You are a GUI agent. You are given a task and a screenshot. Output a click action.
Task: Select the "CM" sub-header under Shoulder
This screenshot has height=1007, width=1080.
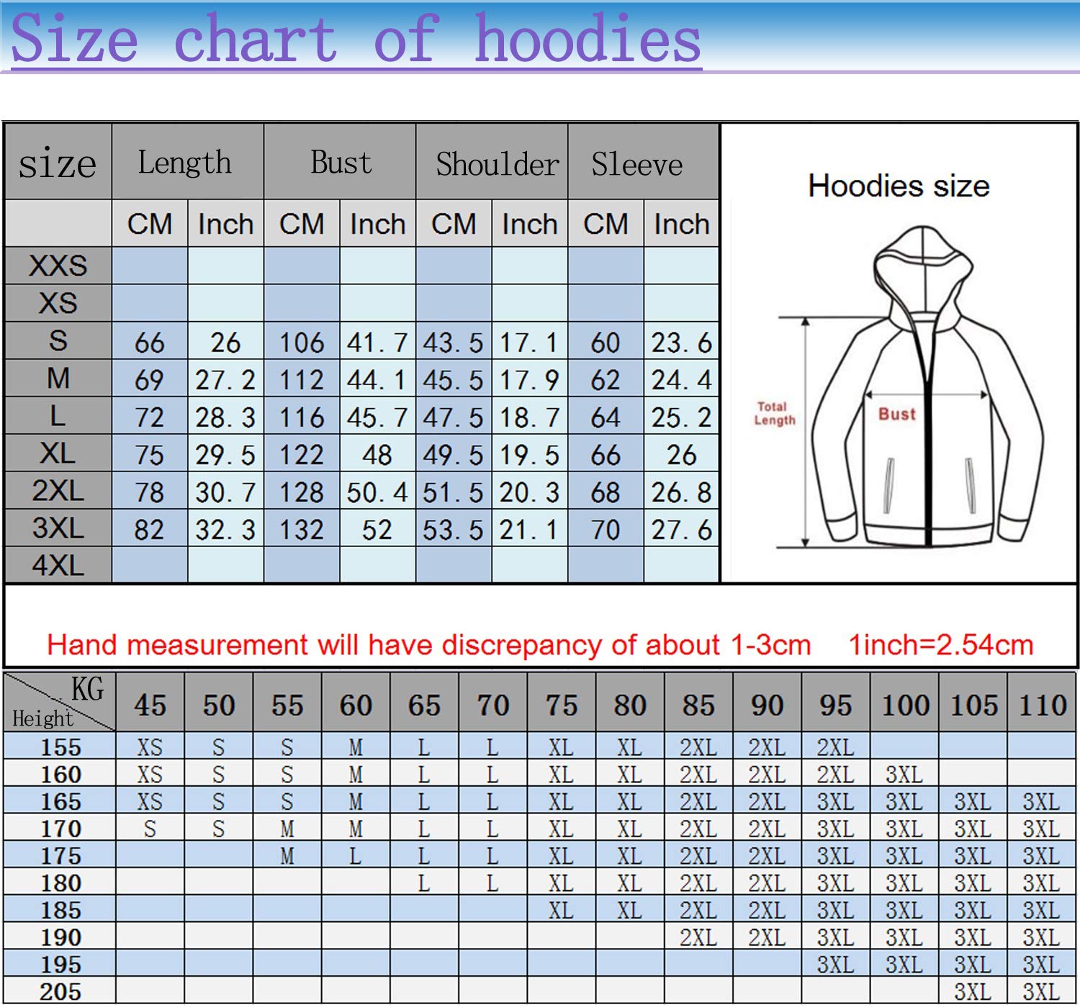pyautogui.click(x=454, y=224)
